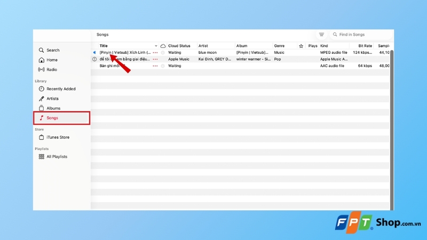This screenshot has width=427, height=240.
Task: Click the now-playing speaker icon on Pinyin row
Action: 94,52
